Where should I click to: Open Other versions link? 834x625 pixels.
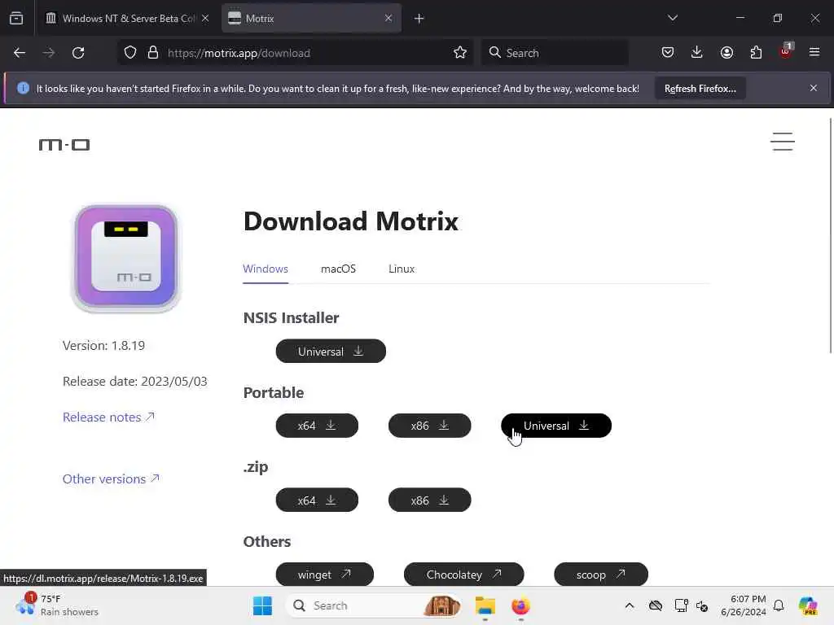click(111, 479)
